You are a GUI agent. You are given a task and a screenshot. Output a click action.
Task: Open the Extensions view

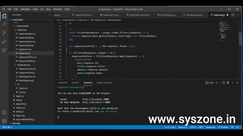4,50
